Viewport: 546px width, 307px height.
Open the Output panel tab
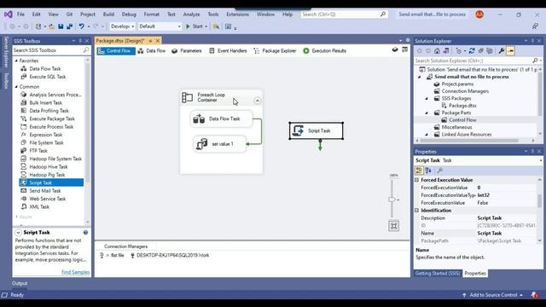(x=20, y=283)
